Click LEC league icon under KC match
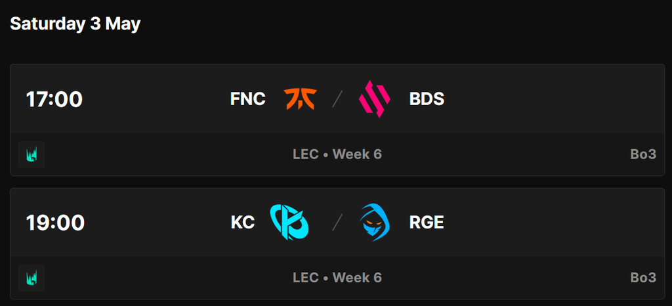 (31, 278)
